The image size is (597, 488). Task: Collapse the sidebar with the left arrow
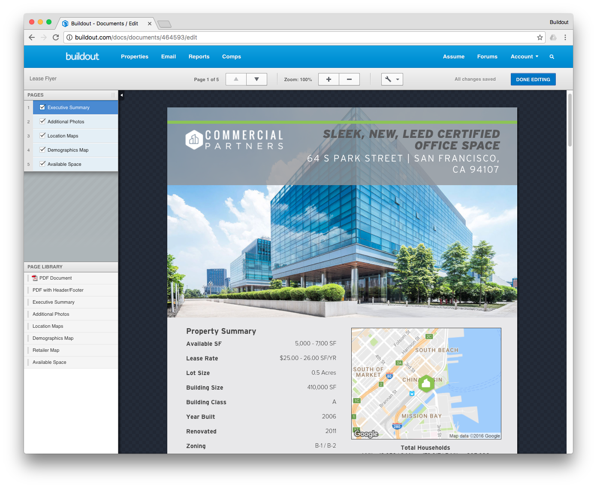(121, 95)
